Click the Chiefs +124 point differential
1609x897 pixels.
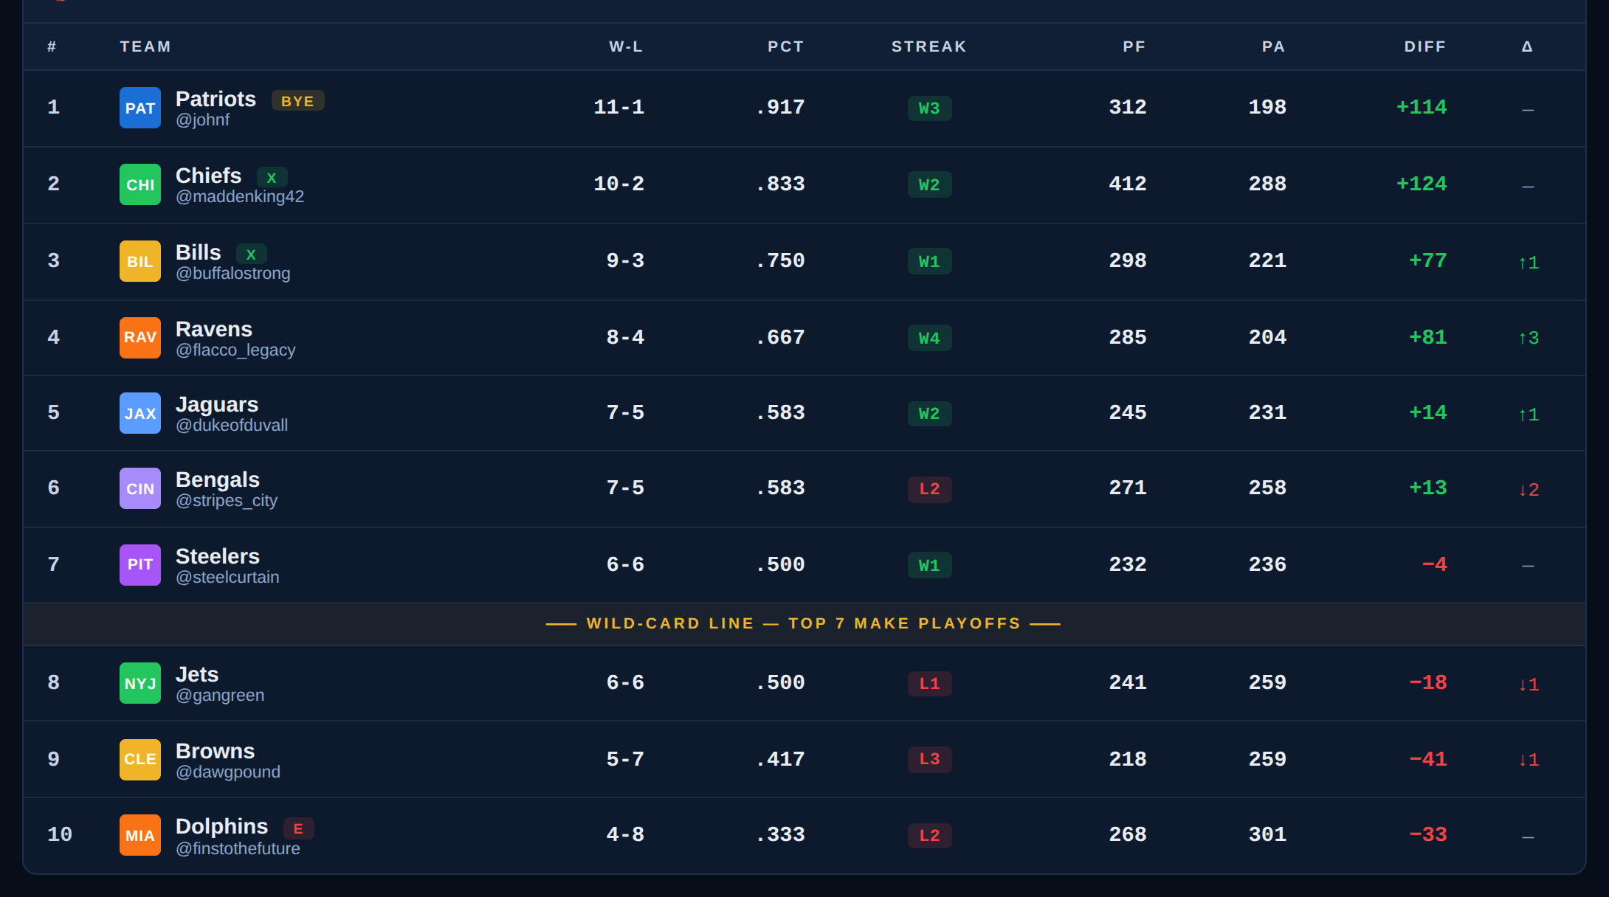(x=1422, y=184)
